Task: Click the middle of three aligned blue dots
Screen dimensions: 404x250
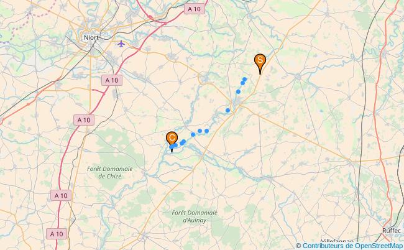Action: 200,131
